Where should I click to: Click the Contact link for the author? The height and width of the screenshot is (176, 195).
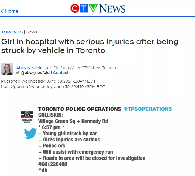[61, 73]
